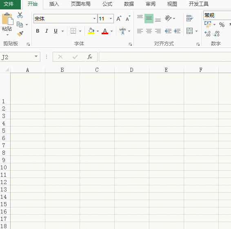Open the 常规 number format box
Viewport: 231px width, 229px height.
tap(217, 15)
